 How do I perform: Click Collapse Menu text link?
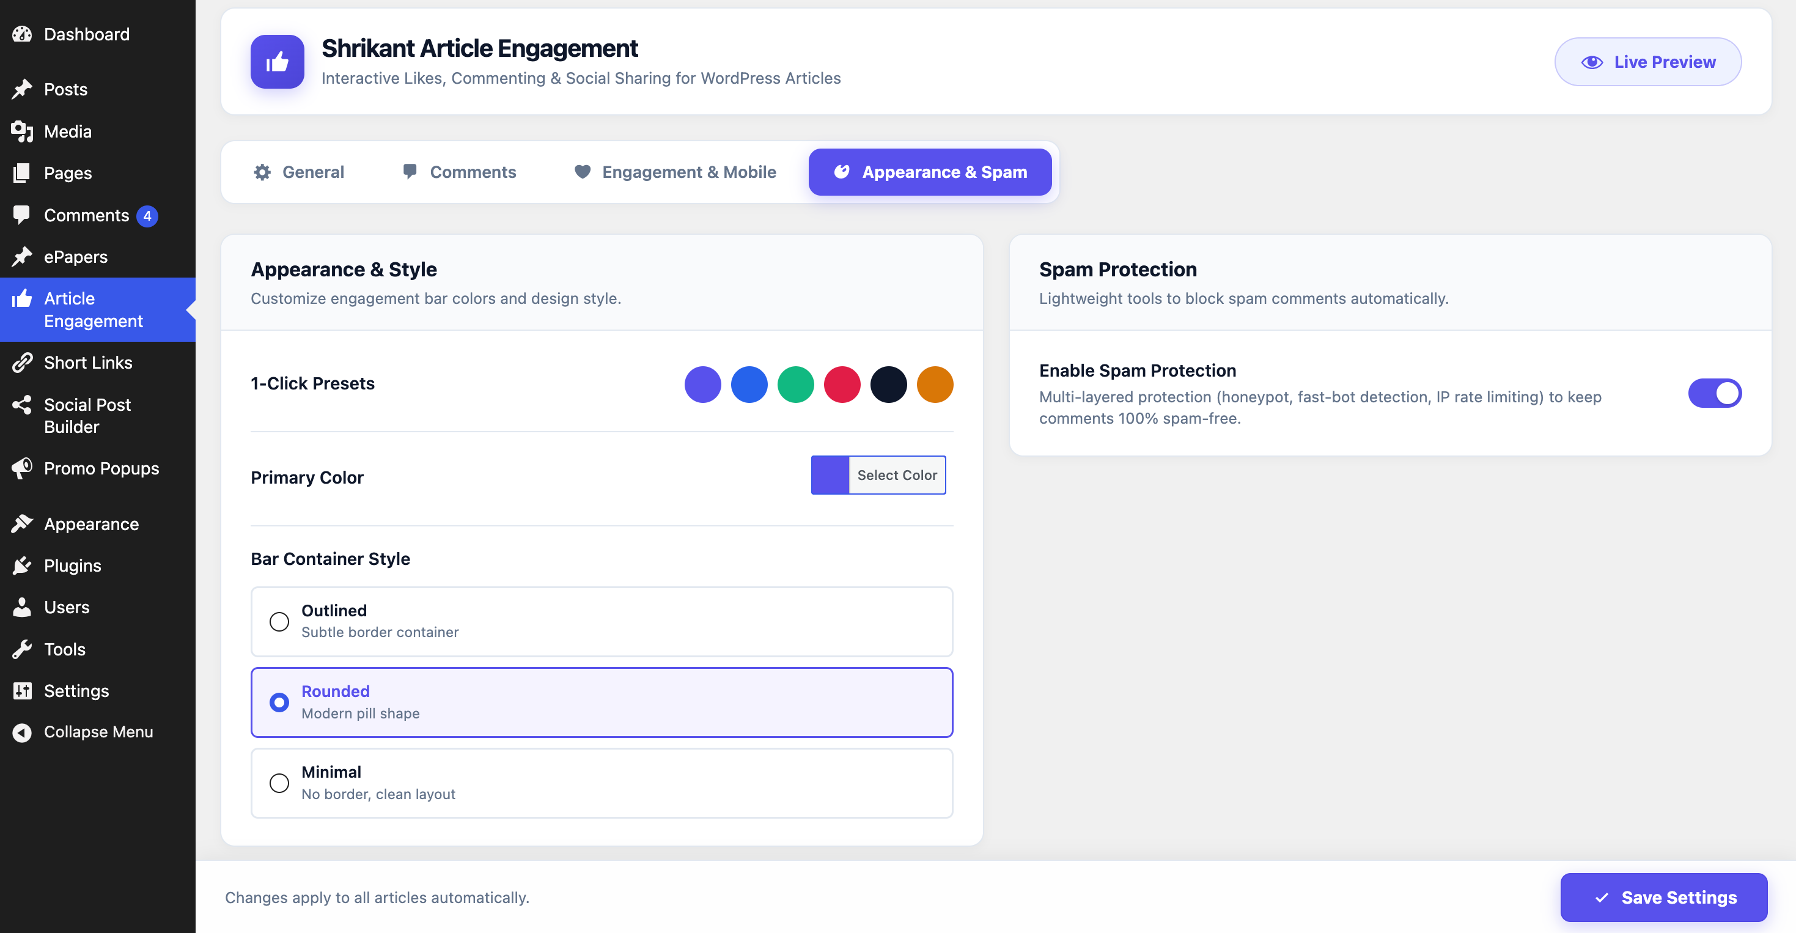[98, 732]
